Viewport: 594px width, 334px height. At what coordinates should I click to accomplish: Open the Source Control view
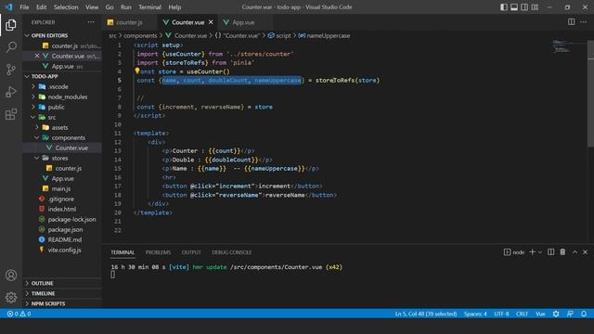11,70
